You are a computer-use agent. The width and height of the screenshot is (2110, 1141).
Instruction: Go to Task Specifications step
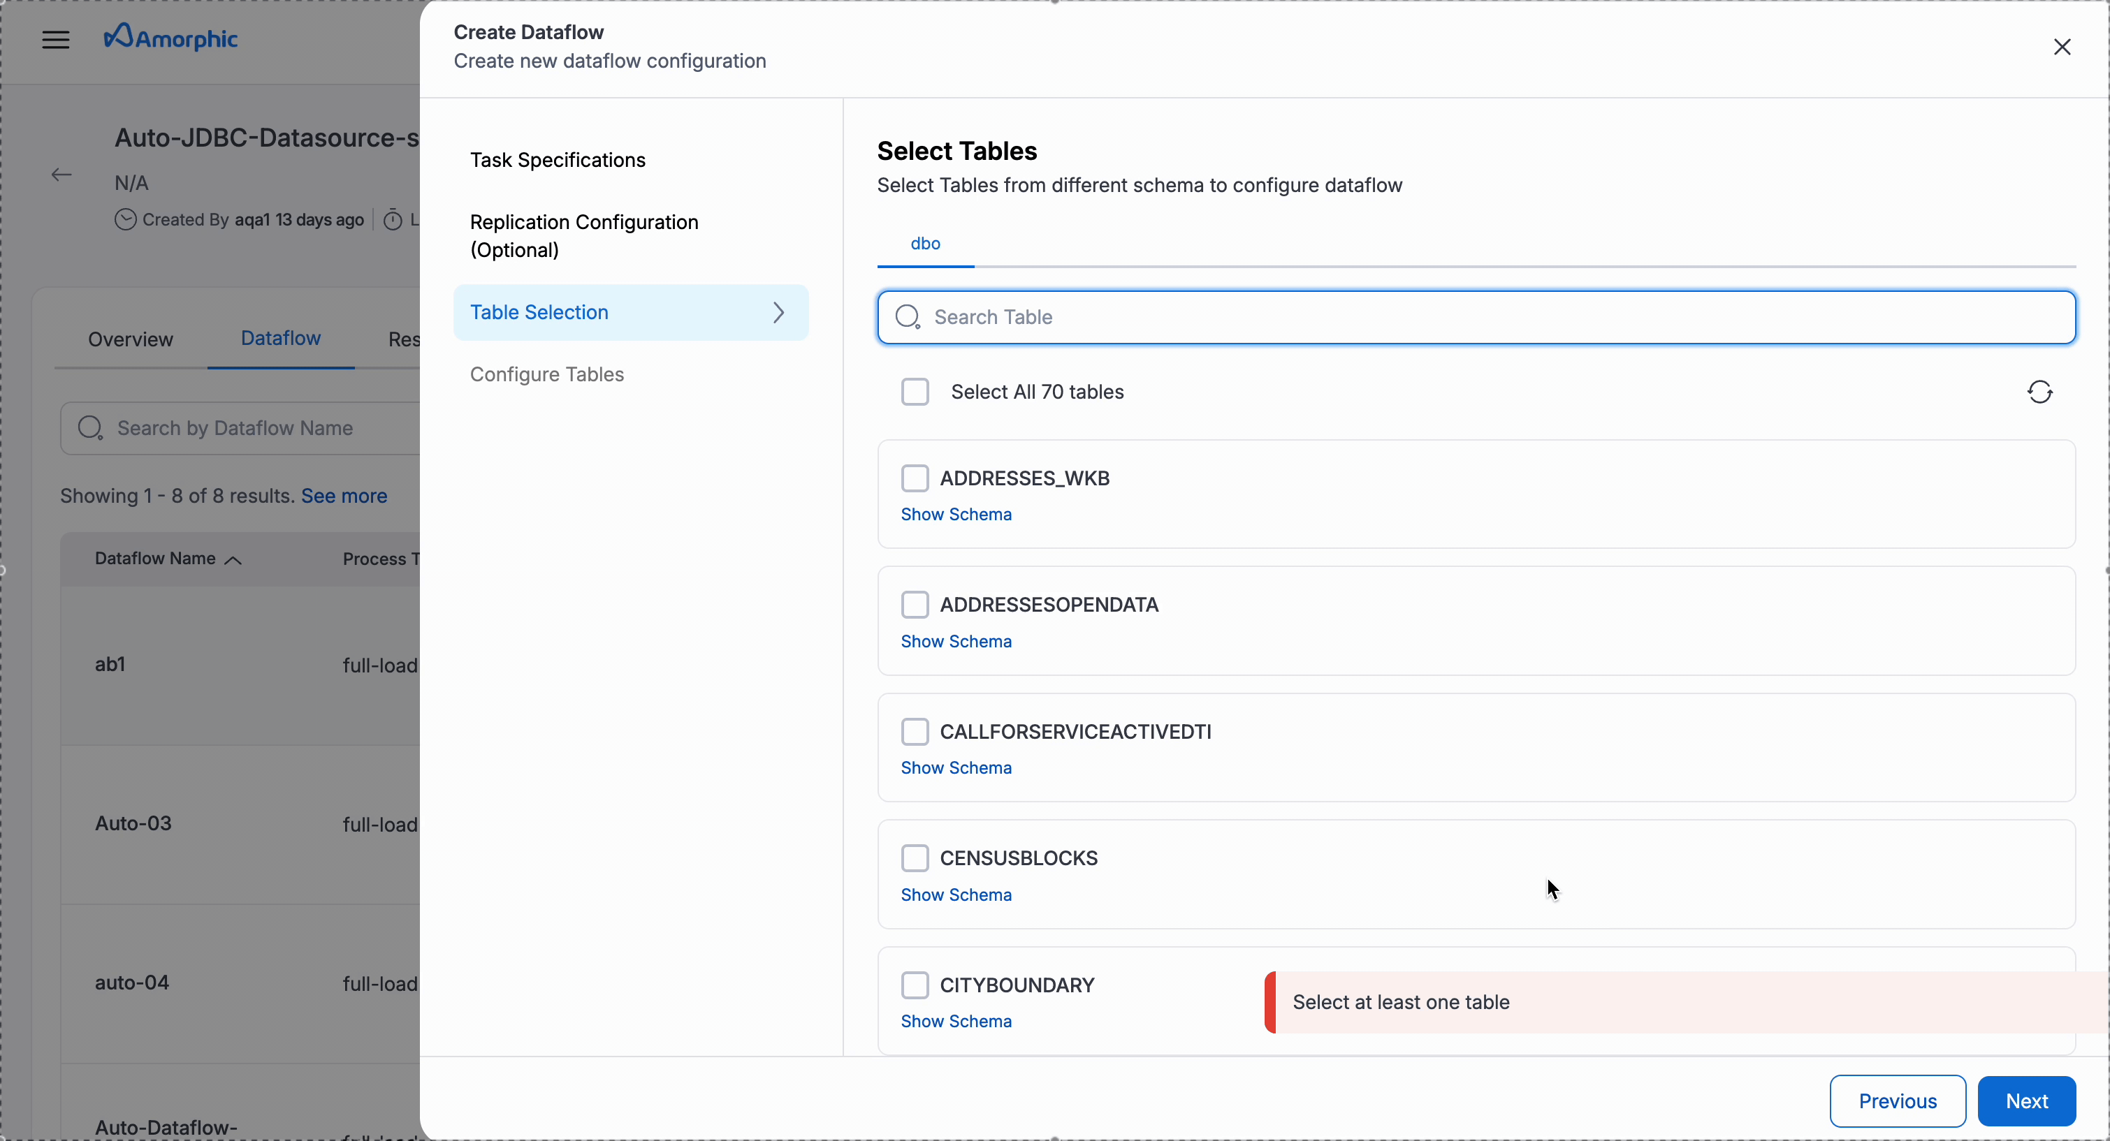tap(557, 160)
